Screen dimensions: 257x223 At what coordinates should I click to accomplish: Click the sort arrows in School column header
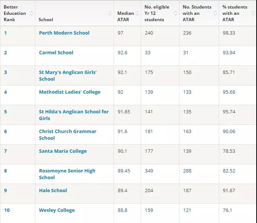[x=110, y=13]
